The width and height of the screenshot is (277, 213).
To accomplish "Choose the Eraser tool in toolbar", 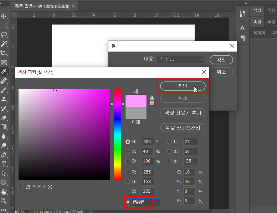I will (4, 118).
